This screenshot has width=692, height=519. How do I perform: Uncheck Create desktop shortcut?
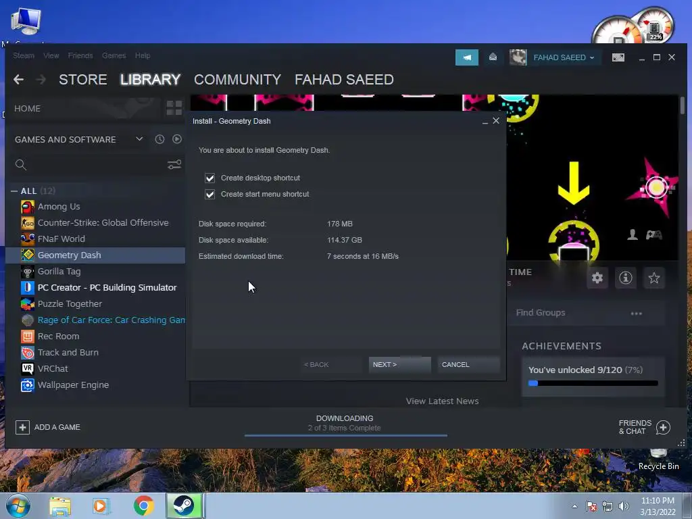pyautogui.click(x=209, y=178)
